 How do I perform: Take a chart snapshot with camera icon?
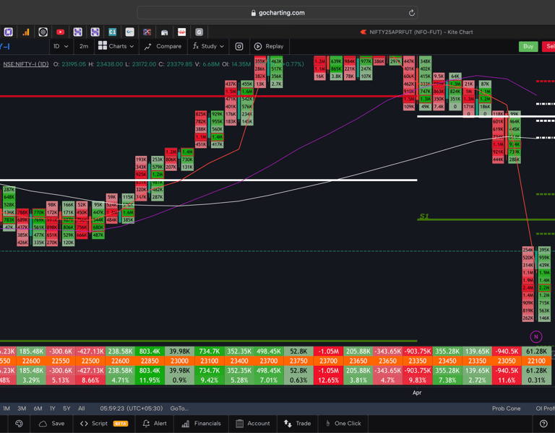click(239, 46)
